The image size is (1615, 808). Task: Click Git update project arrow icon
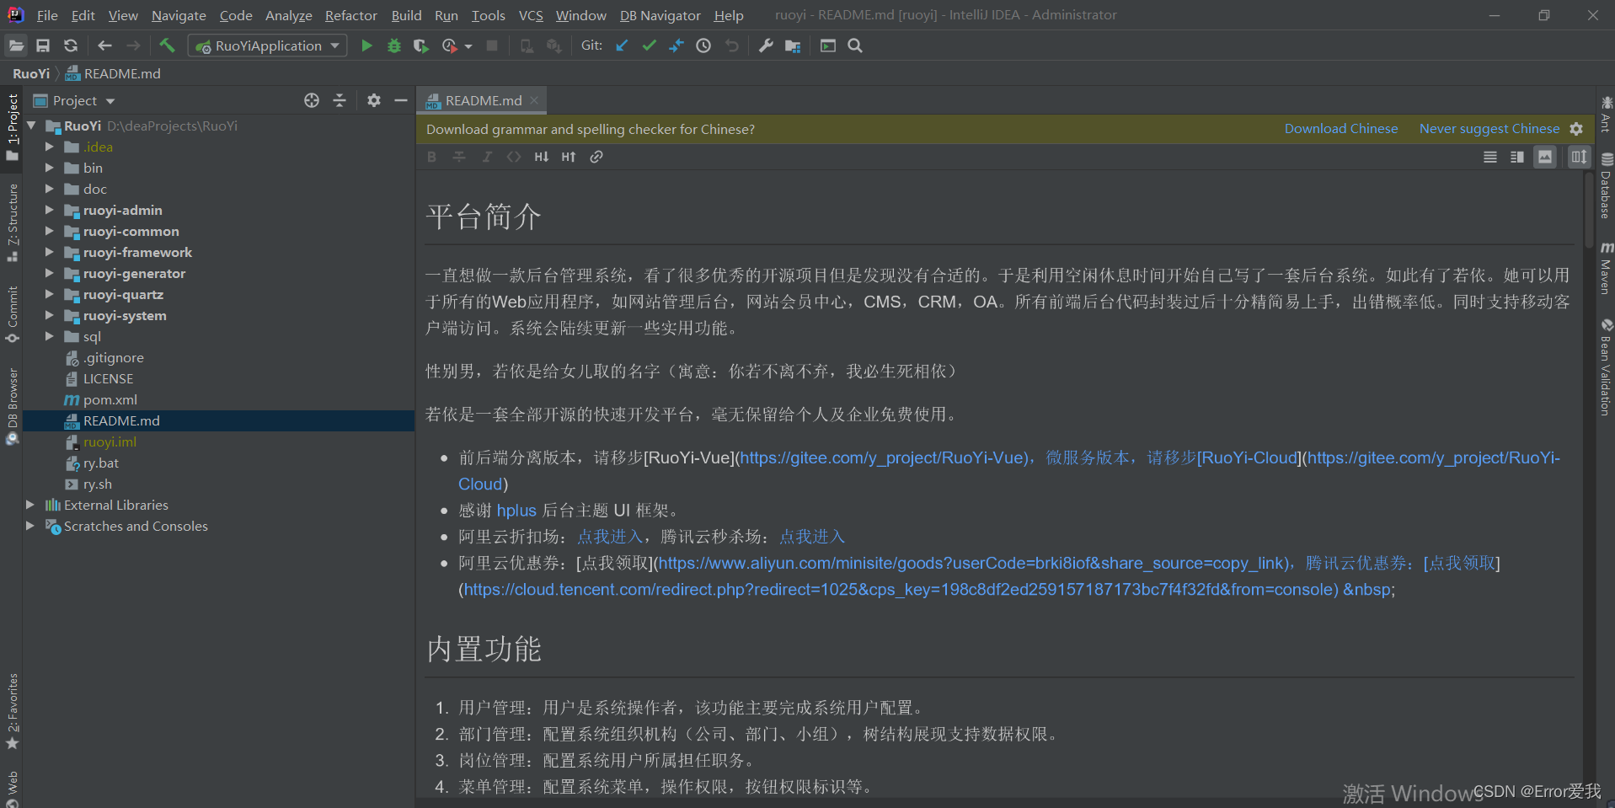622,46
